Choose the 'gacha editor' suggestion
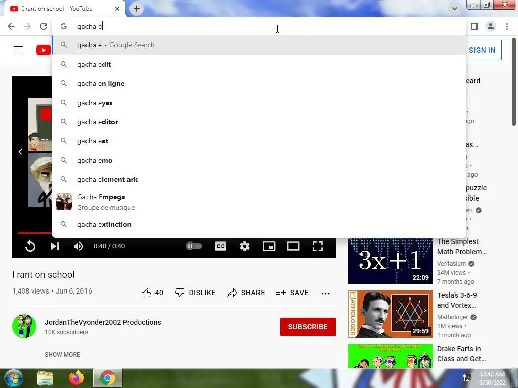 pos(259,122)
